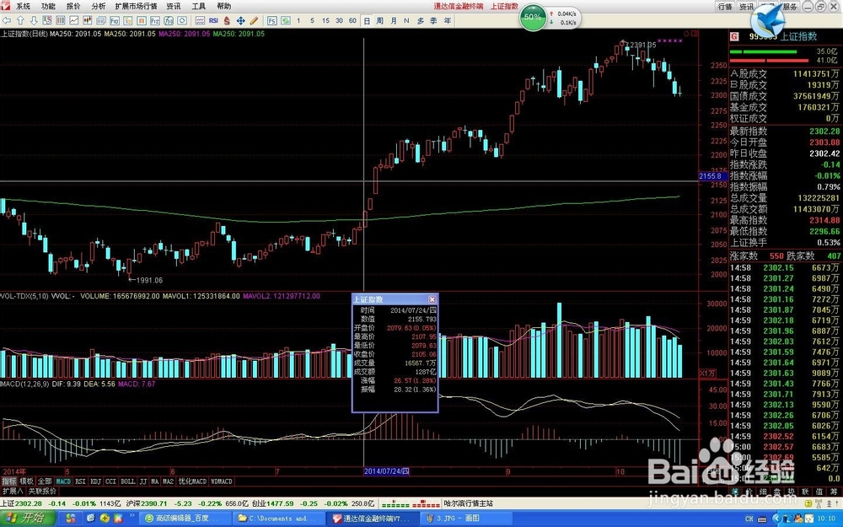Click the 扩展∧ button
The height and width of the screenshot is (527, 843).
pyautogui.click(x=13, y=491)
